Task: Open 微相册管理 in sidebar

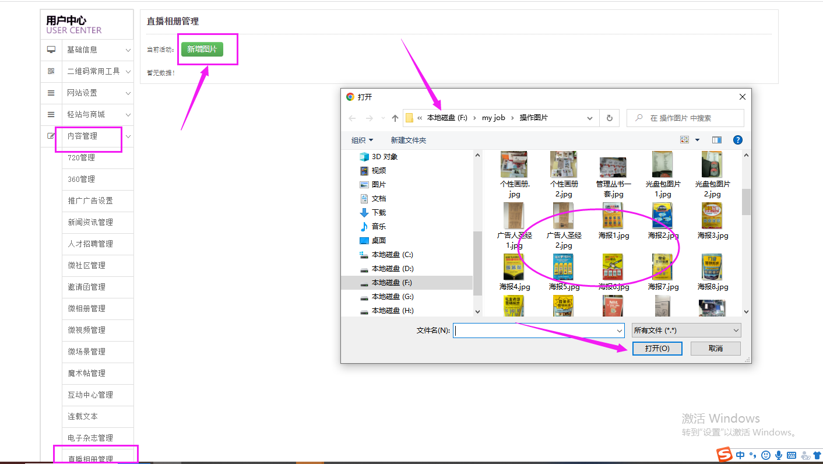Action: click(x=86, y=308)
